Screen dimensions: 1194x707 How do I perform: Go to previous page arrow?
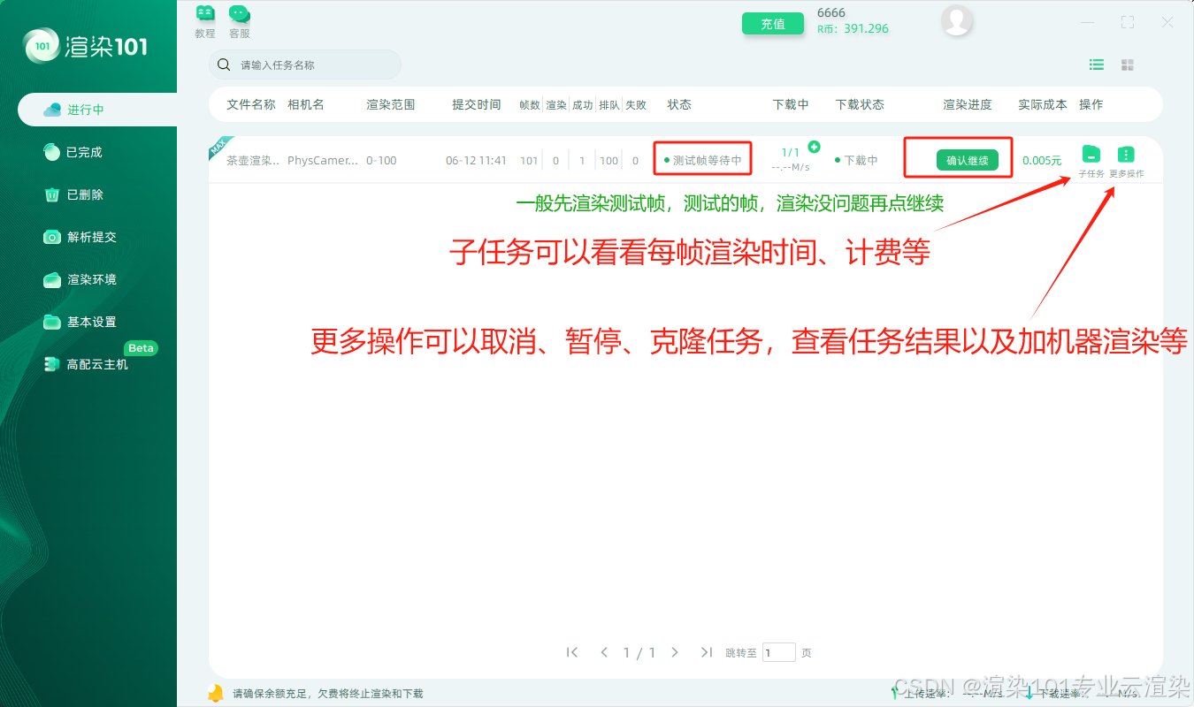click(604, 652)
